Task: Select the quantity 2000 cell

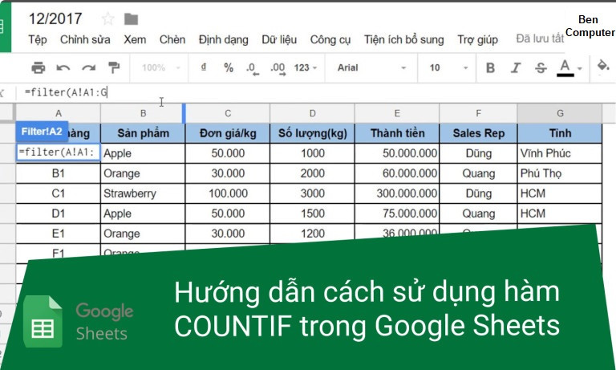Action: [312, 173]
